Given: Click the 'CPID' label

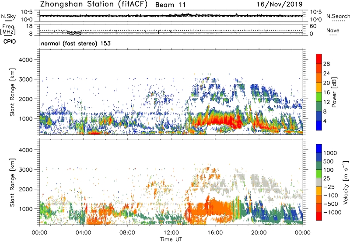Looking at the screenshot, I should pyautogui.click(x=10, y=41).
